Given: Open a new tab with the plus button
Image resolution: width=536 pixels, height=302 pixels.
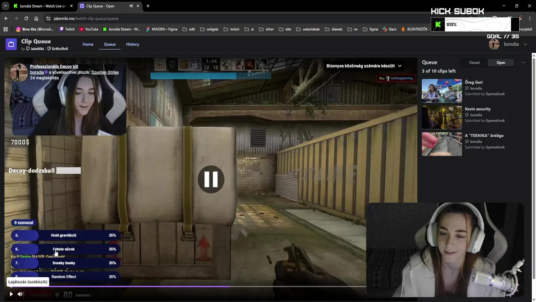Looking at the screenshot, I should click(148, 6).
